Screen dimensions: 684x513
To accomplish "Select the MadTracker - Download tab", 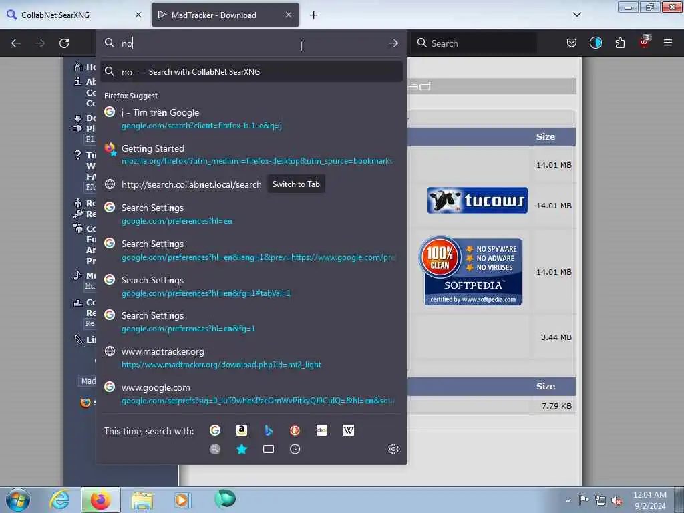I will pyautogui.click(x=225, y=15).
